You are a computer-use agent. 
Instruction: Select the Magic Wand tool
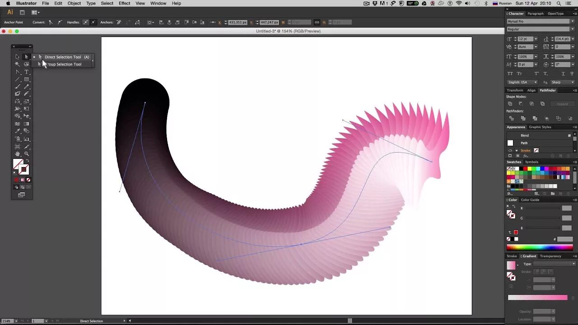point(17,64)
